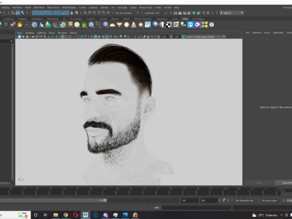Click the V-Ray fire flame shelf icon
Screen dimensions: 292x219
coord(19,25)
